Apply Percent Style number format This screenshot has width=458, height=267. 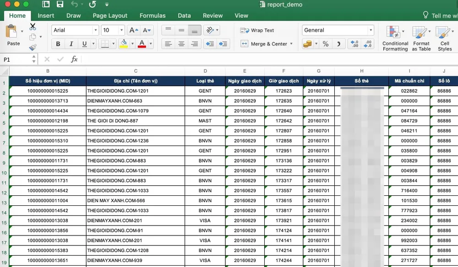tap(325, 44)
